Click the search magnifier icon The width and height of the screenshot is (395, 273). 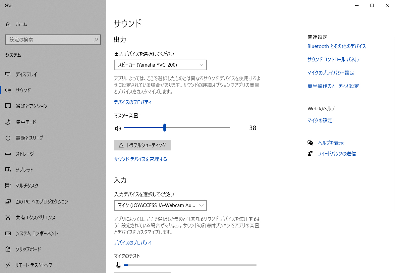pos(96,40)
